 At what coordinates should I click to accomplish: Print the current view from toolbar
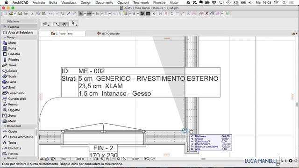click(26, 14)
